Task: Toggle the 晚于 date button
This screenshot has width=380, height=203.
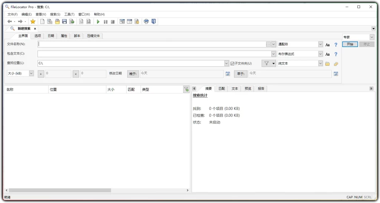Action: (133, 73)
